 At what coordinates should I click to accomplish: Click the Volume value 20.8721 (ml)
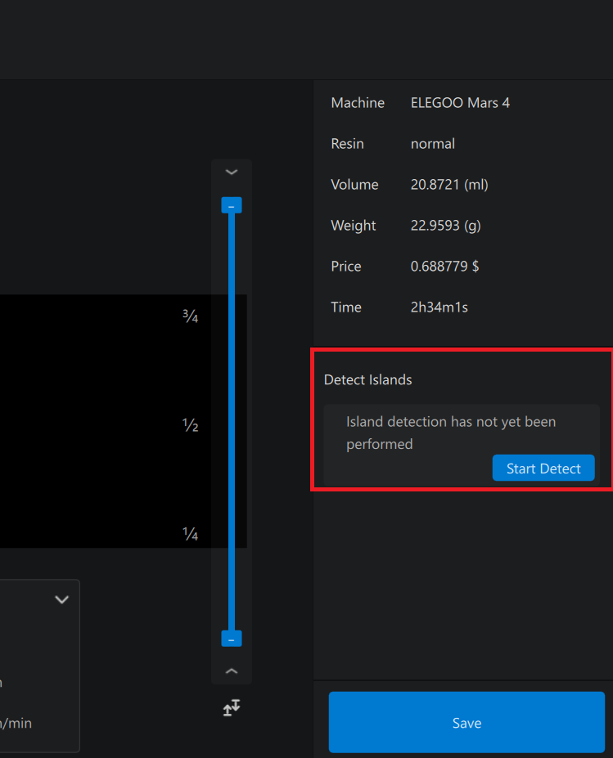tap(449, 185)
